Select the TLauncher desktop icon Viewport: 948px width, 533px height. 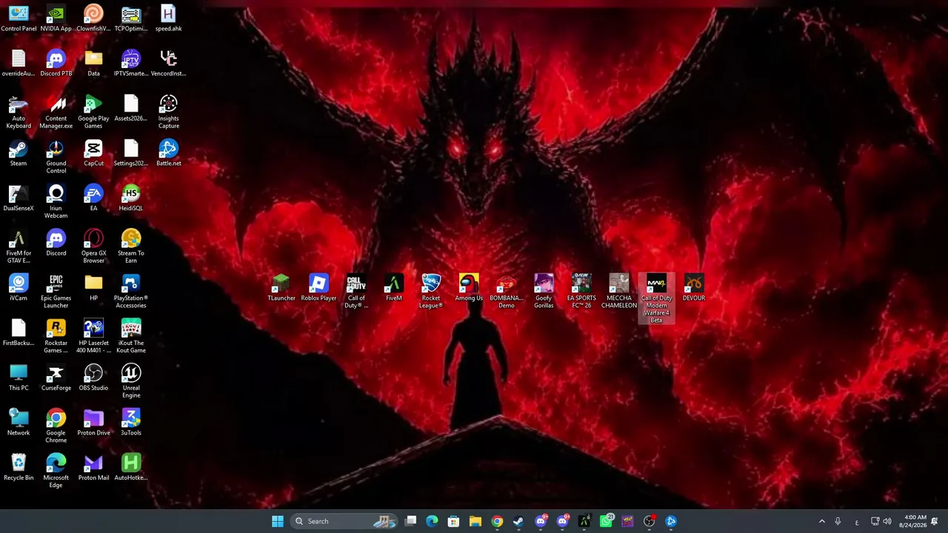[281, 289]
